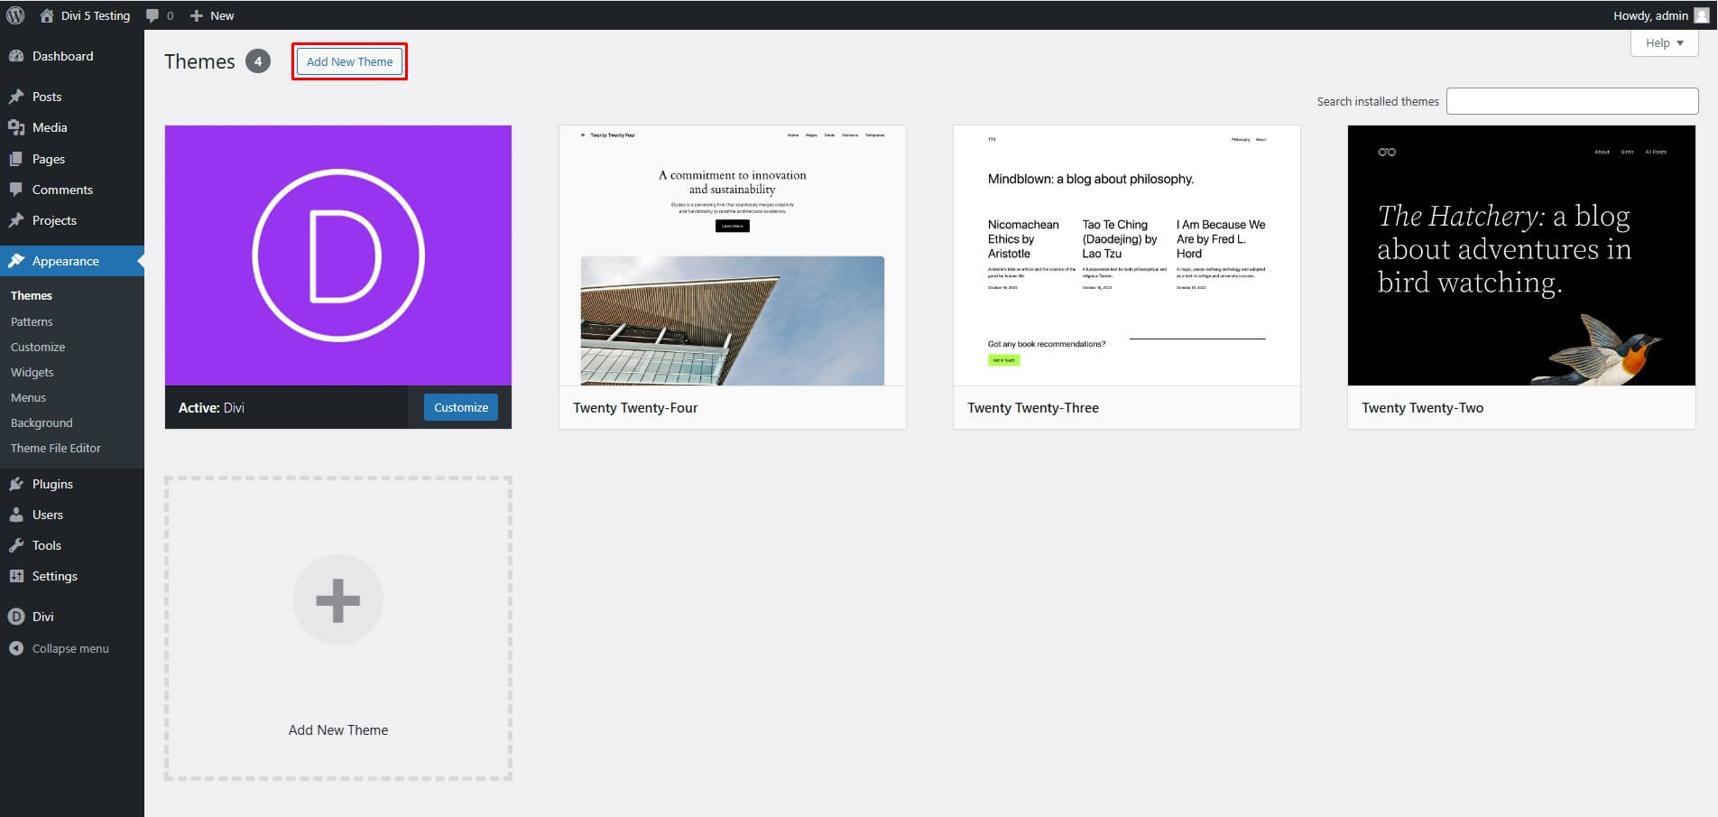
Task: Click the Settings sliders icon
Action: (x=16, y=576)
